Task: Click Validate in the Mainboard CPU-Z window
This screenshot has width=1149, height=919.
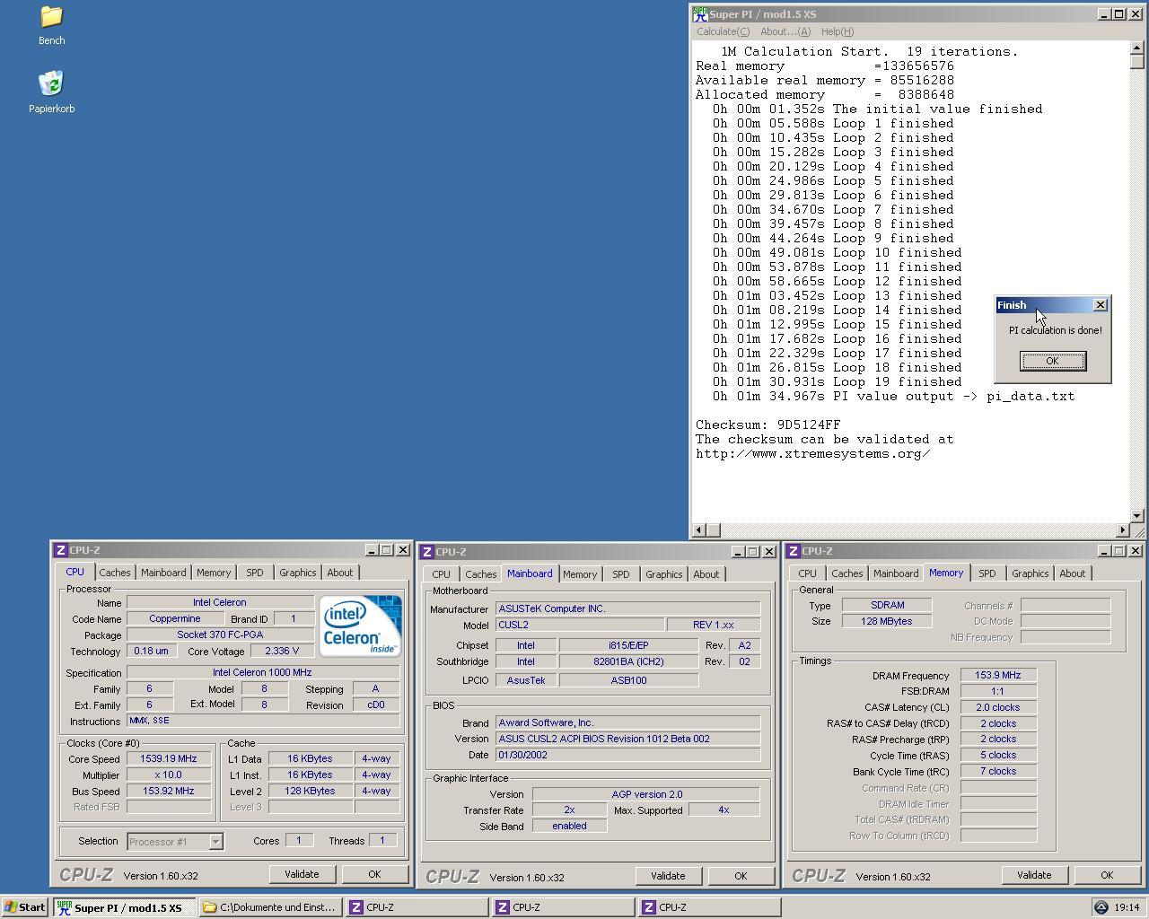Action: (668, 876)
